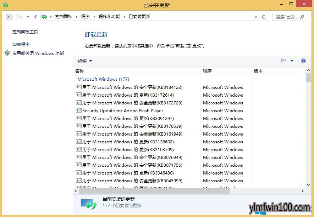
Task: Click the window system icon in title bar
Action: [6, 5]
